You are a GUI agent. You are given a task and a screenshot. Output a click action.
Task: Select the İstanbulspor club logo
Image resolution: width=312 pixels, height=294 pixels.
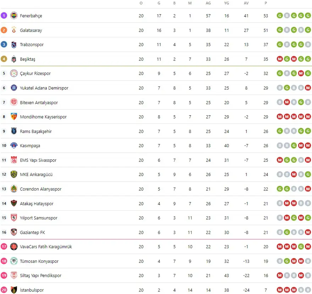14,290
